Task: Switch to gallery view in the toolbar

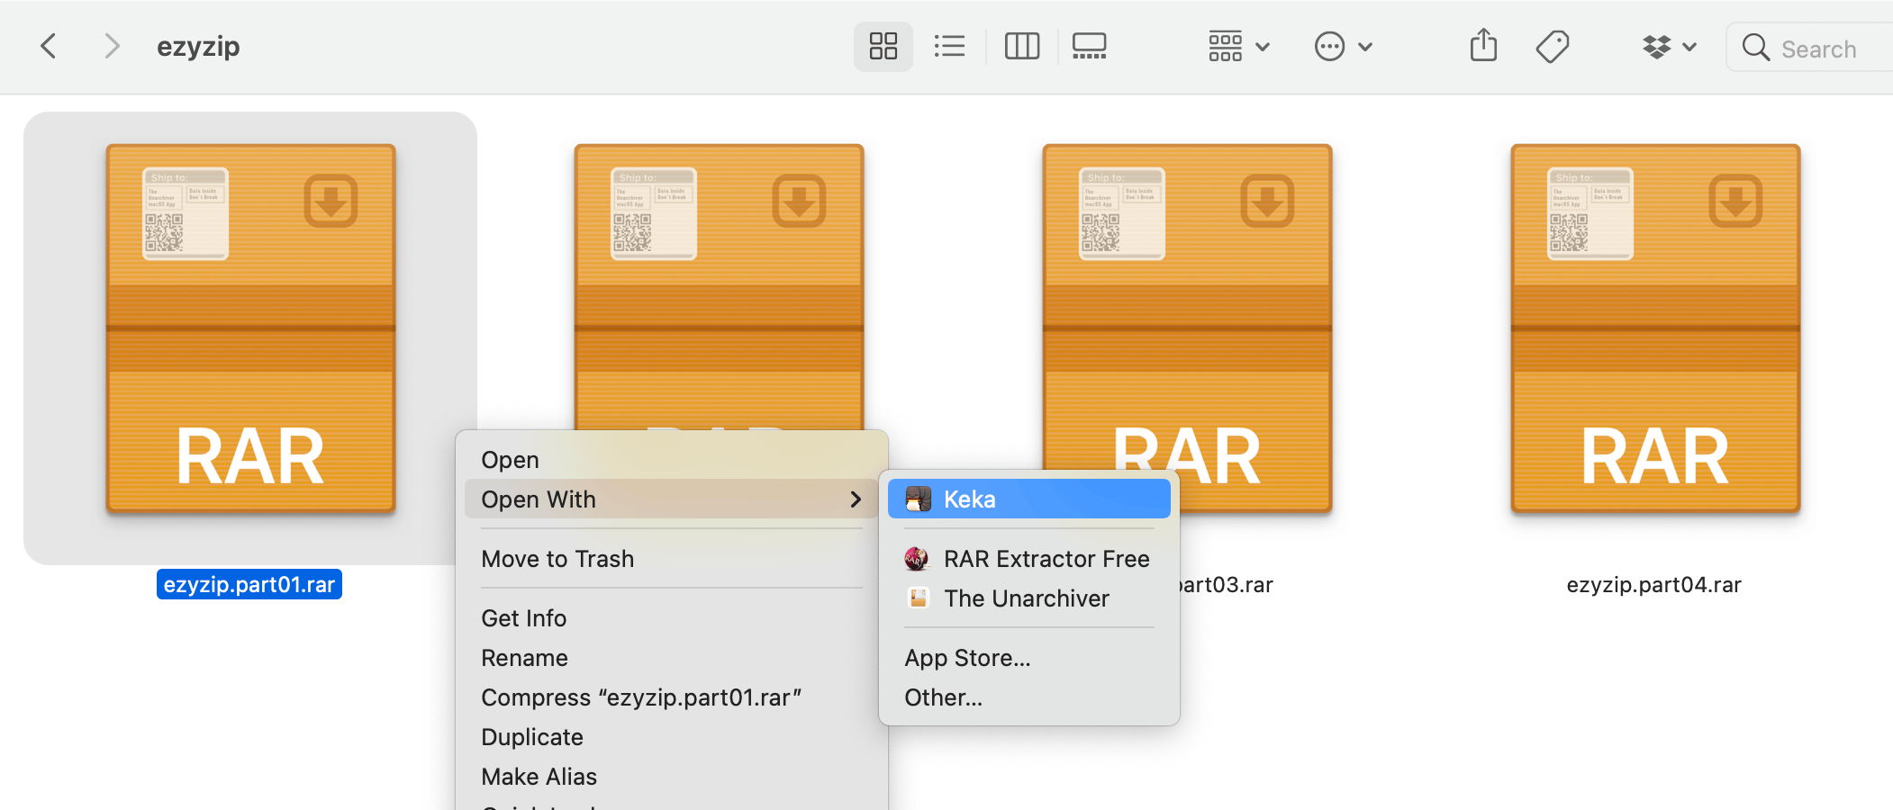Action: click(x=1089, y=46)
